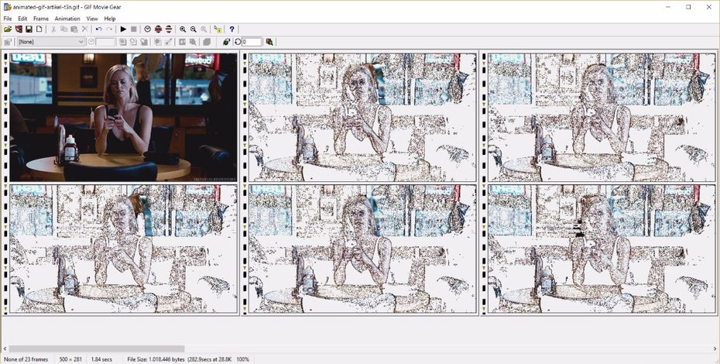Open the [None] dropdown
Image resolution: width=720 pixels, height=364 pixels.
tap(51, 42)
